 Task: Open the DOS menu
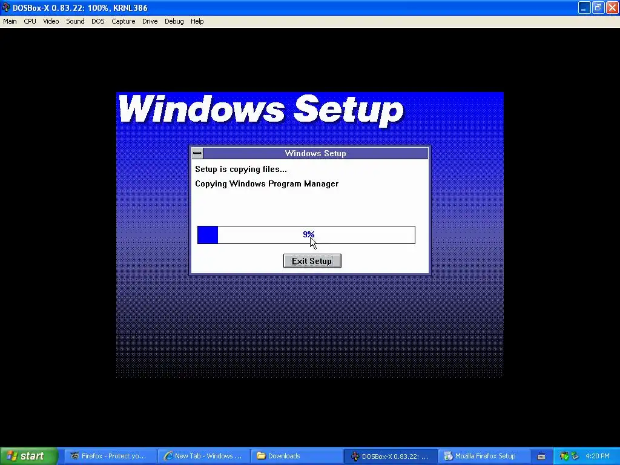coord(98,21)
